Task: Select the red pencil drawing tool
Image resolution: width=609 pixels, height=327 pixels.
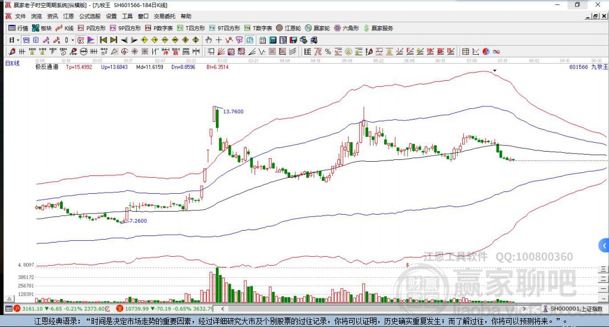Action: pyautogui.click(x=12, y=51)
